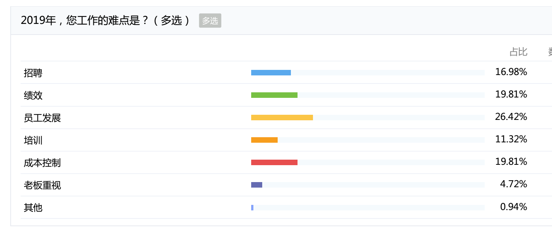This screenshot has width=552, height=231.
Task: Select the orange 培训 progress bar
Action: tap(264, 140)
